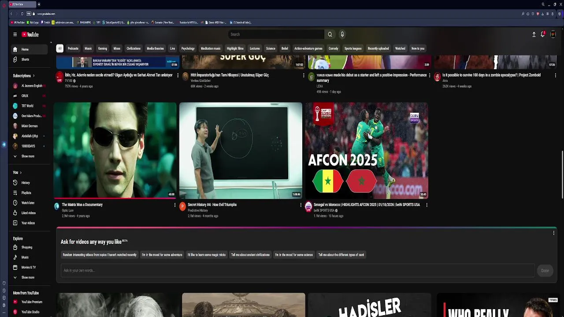The width and height of the screenshot is (564, 317).
Task: Open Music under Explore
Action: coord(28,258)
